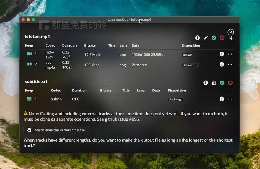Click the 19.7 Mbit bitrate value
The image size is (260, 169).
(x=92, y=55)
